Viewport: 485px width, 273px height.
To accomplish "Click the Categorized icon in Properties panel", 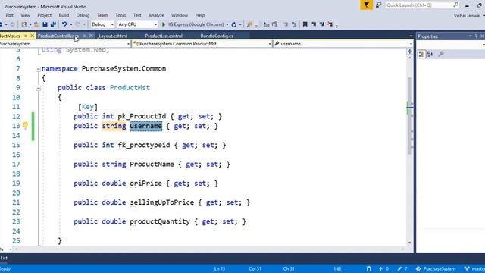I will (421, 54).
